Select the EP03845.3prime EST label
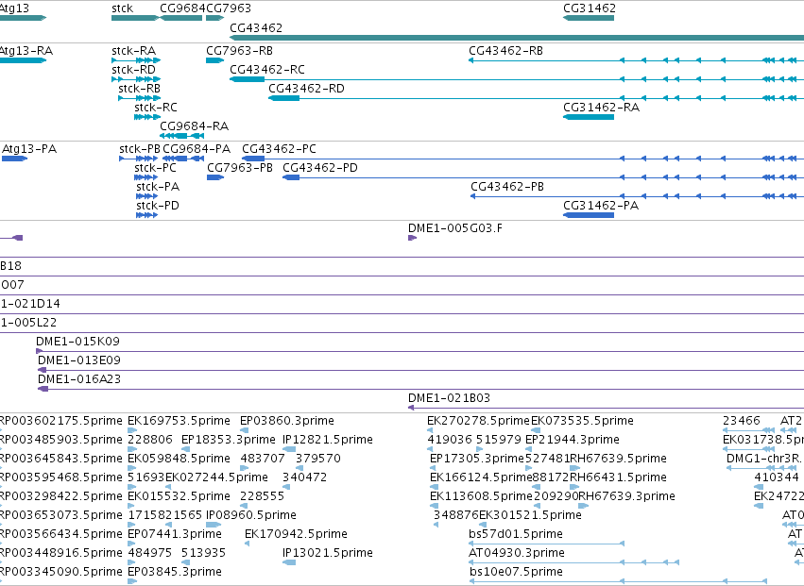804x586 pixels. 175,573
